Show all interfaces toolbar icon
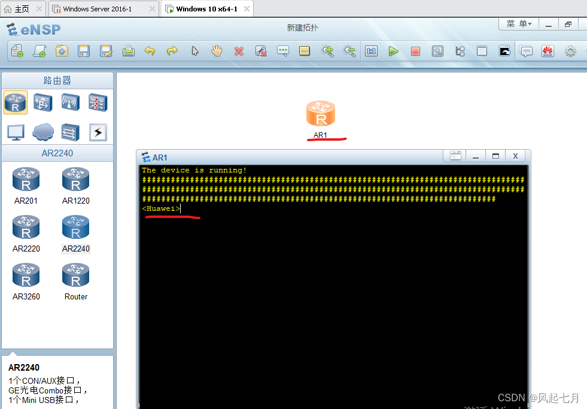The height and width of the screenshot is (409, 587). pyautogui.click(x=460, y=51)
